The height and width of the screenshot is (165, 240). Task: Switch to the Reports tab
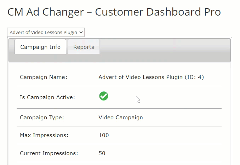tap(84, 47)
